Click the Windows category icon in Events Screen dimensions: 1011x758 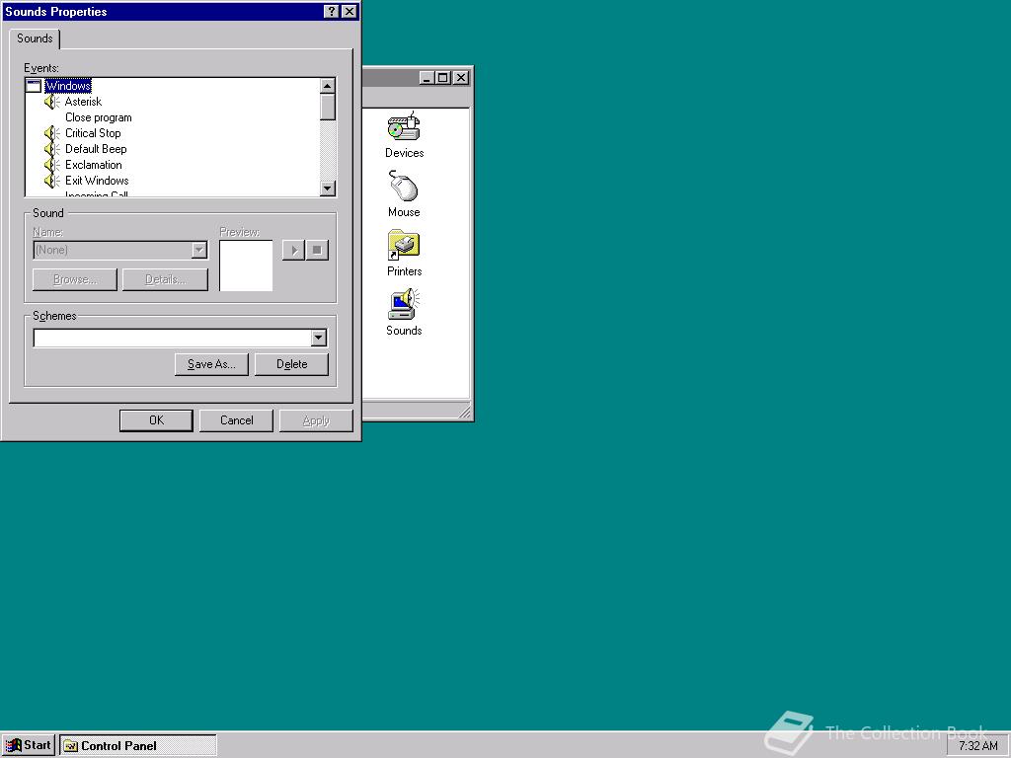tap(34, 86)
